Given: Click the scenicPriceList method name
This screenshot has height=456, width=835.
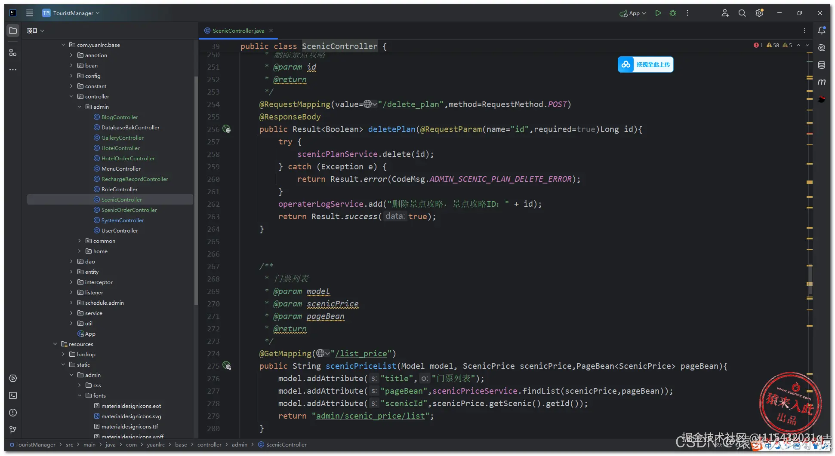Looking at the screenshot, I should click(361, 366).
